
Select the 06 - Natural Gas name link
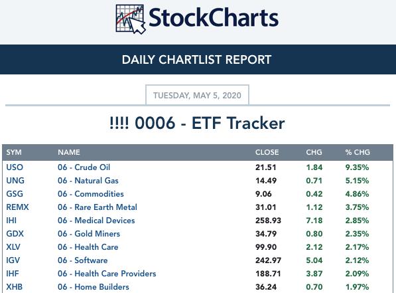click(x=88, y=181)
